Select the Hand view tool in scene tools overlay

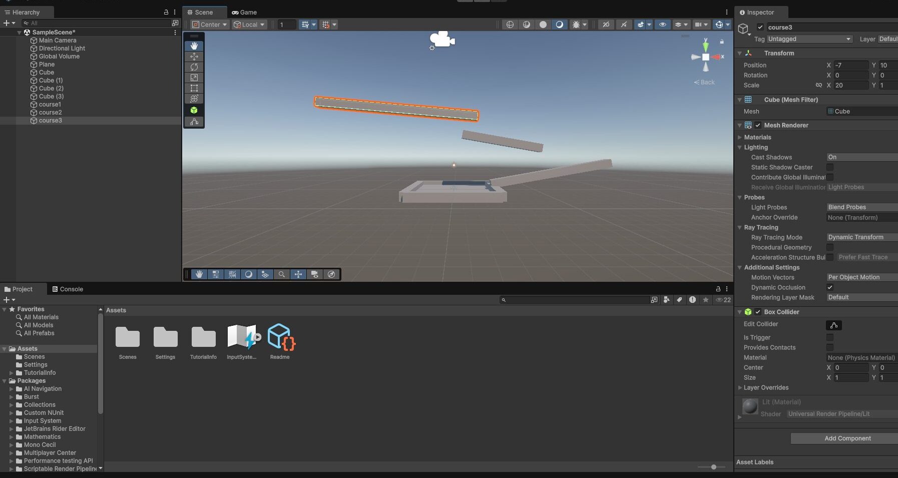click(x=194, y=46)
